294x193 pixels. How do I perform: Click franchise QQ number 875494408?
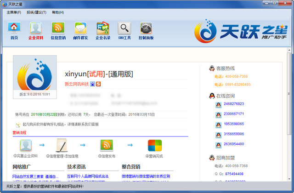[234, 174]
